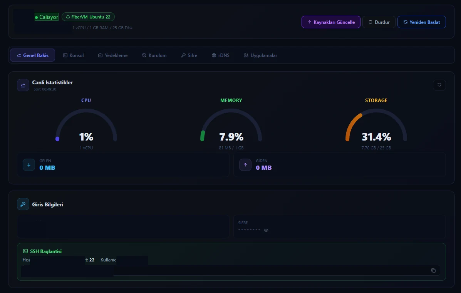This screenshot has height=293, width=461.
Task: Restart the server with Yeniden Baslat
Action: 422,22
